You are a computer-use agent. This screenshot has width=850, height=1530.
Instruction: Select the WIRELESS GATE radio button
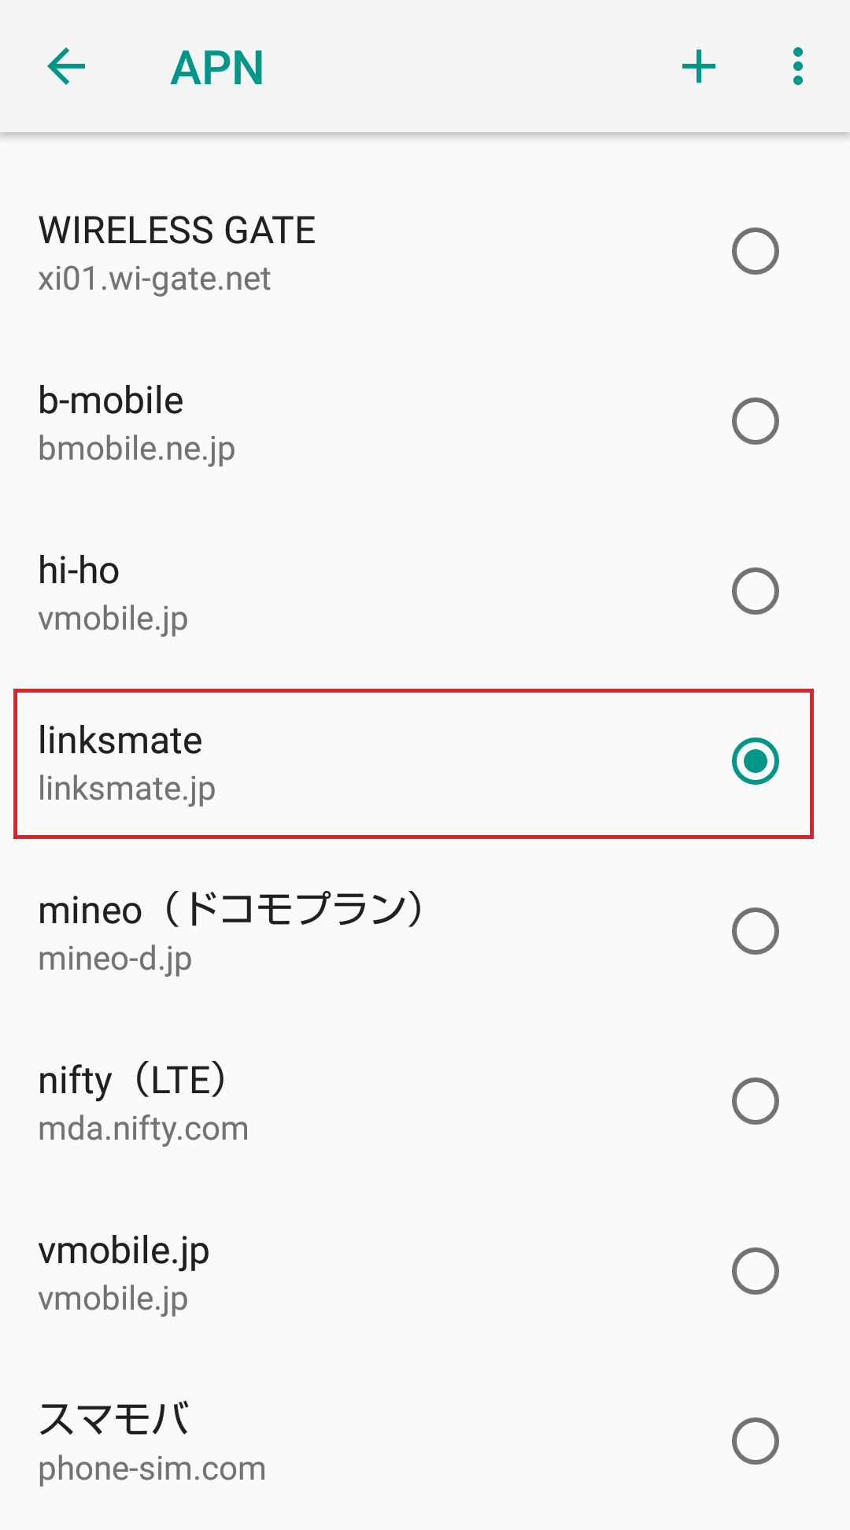pyautogui.click(x=756, y=251)
